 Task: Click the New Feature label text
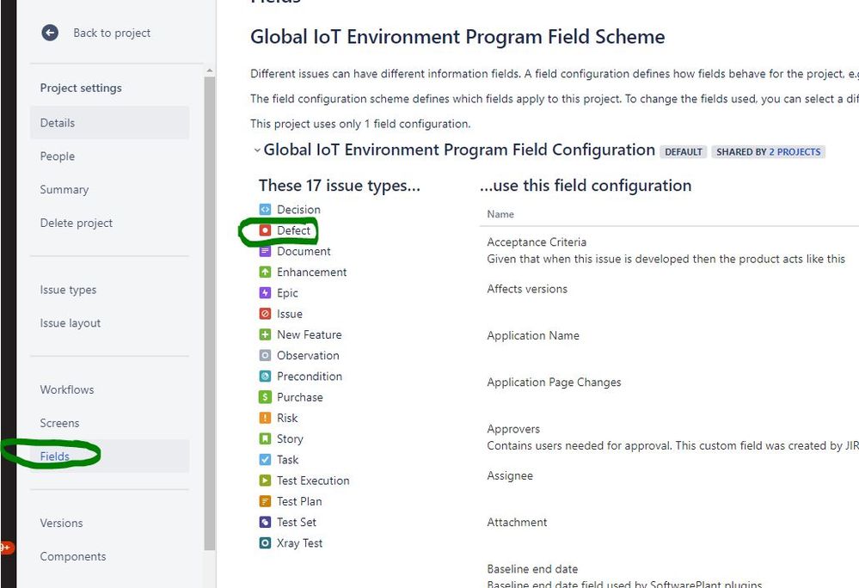309,334
